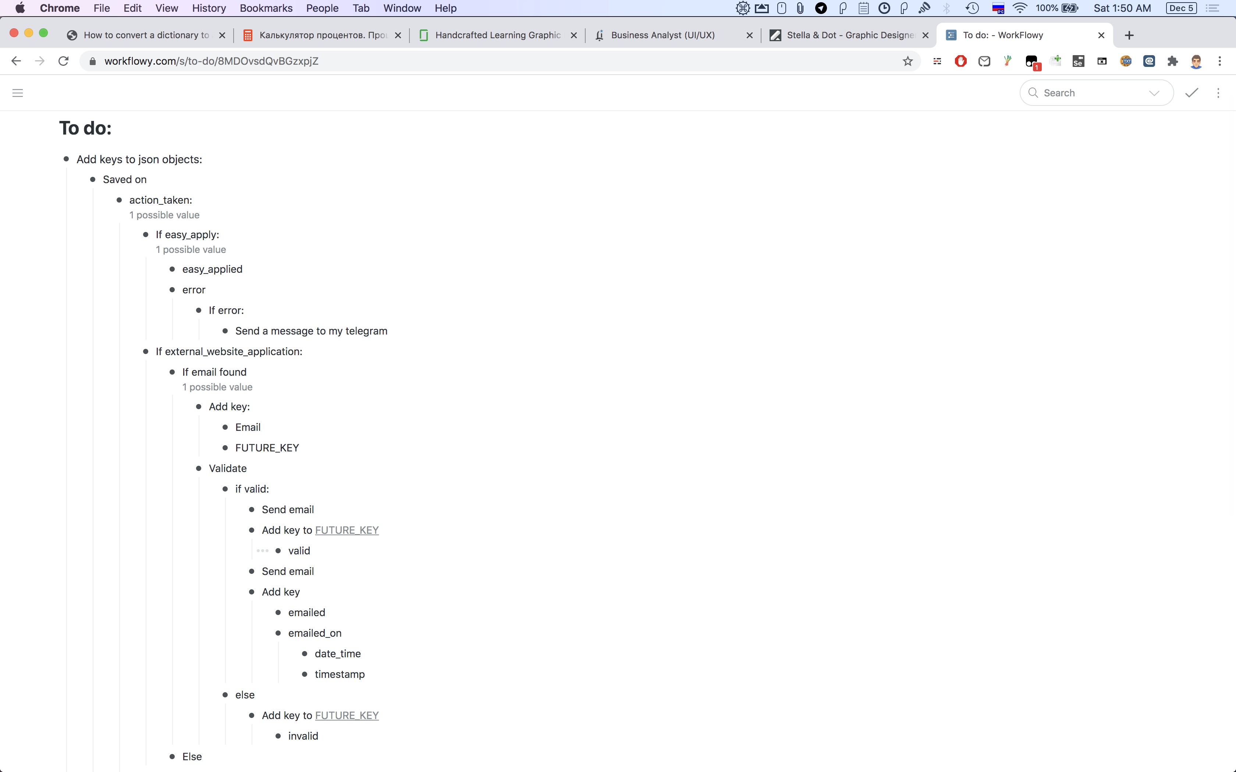Open the WorkFlowy hamburger sidebar menu

(17, 93)
